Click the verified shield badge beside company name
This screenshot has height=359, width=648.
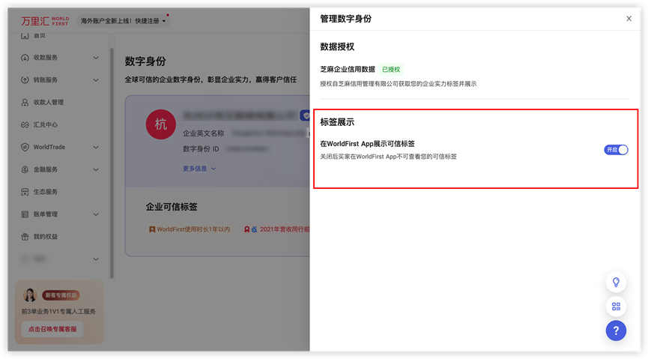click(x=305, y=115)
